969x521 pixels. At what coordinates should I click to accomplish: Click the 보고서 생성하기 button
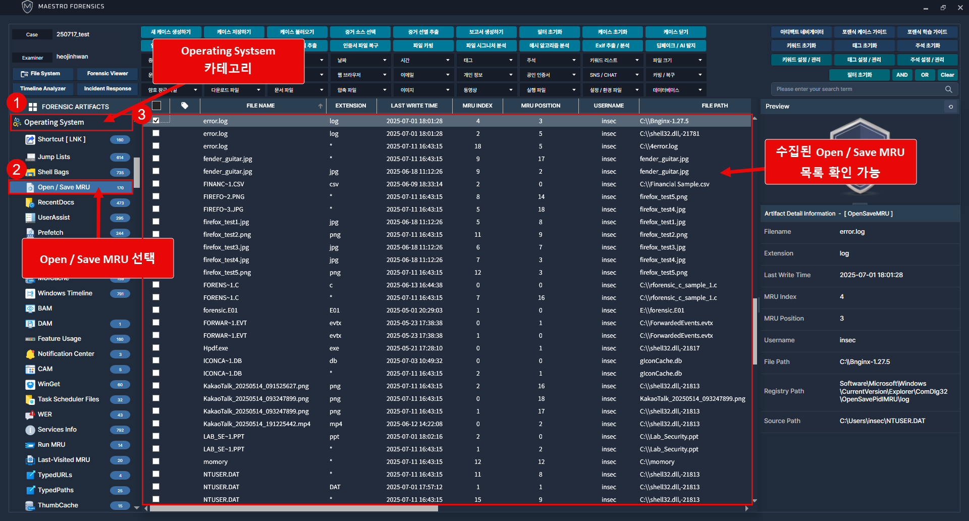pyautogui.click(x=486, y=32)
